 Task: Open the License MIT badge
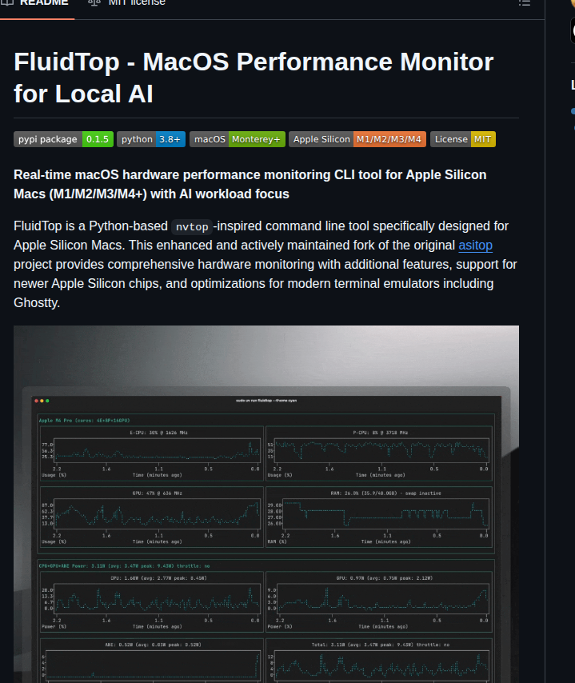[x=463, y=139]
